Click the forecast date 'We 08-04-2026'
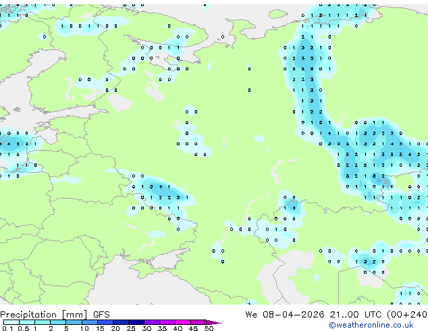This screenshot has width=428, height=331. point(285,314)
